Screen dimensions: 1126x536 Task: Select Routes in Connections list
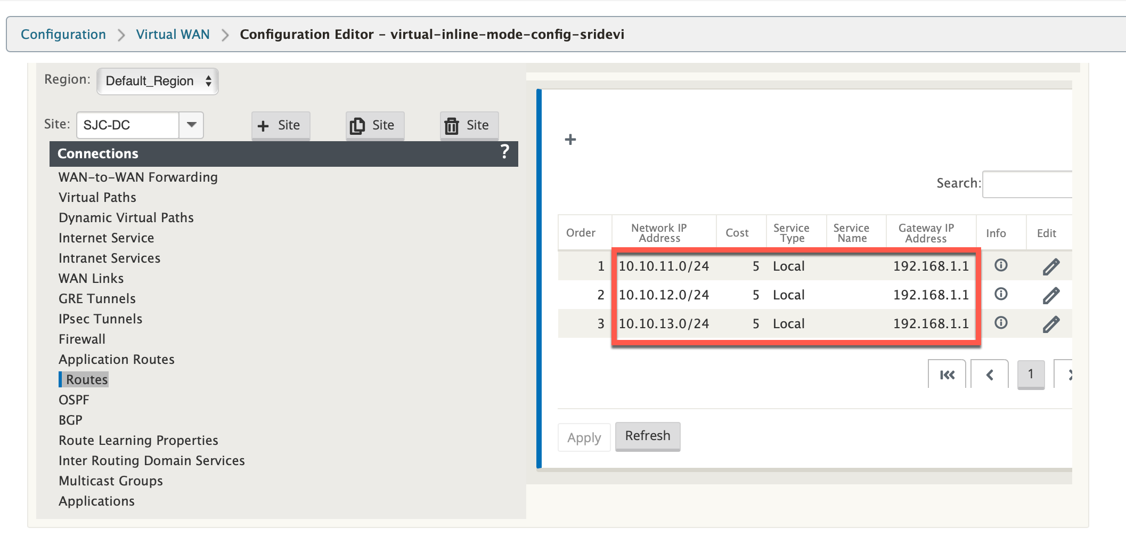(87, 379)
